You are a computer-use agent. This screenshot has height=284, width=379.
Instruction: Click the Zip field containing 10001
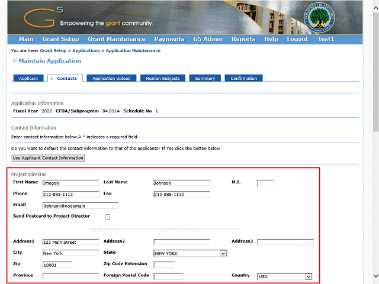57,264
